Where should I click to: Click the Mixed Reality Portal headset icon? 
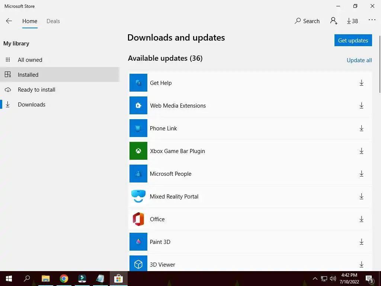(x=138, y=196)
